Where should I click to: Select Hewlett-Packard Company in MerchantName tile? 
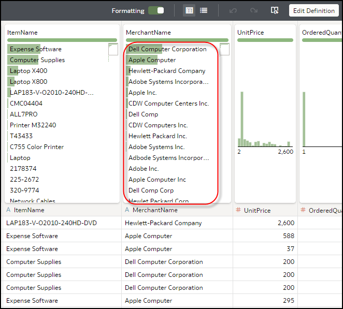(167, 71)
